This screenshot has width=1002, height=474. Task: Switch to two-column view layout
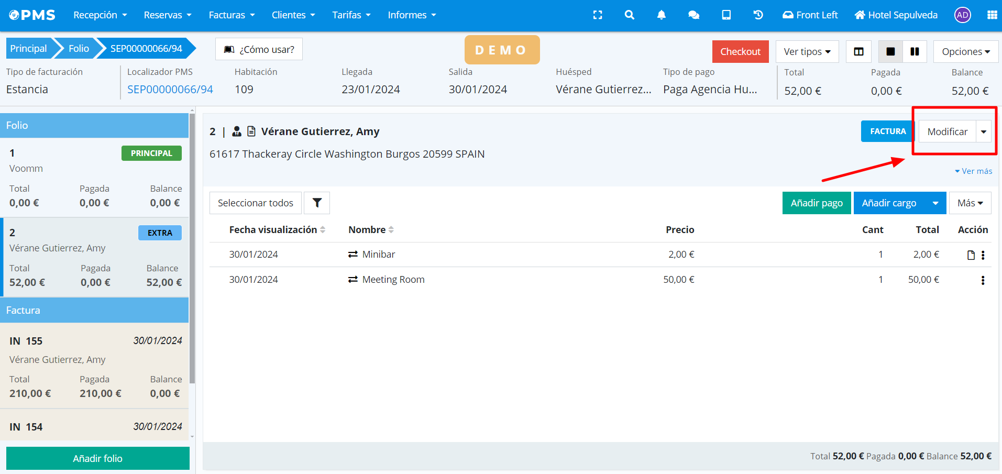click(915, 52)
